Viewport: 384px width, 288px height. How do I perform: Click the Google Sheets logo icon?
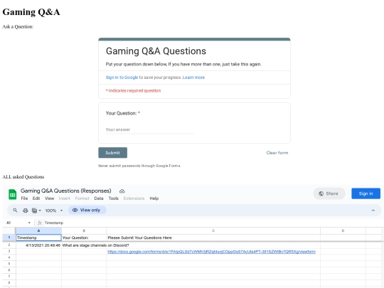click(x=13, y=194)
